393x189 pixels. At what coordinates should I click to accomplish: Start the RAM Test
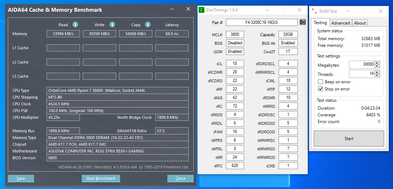pyautogui.click(x=349, y=139)
